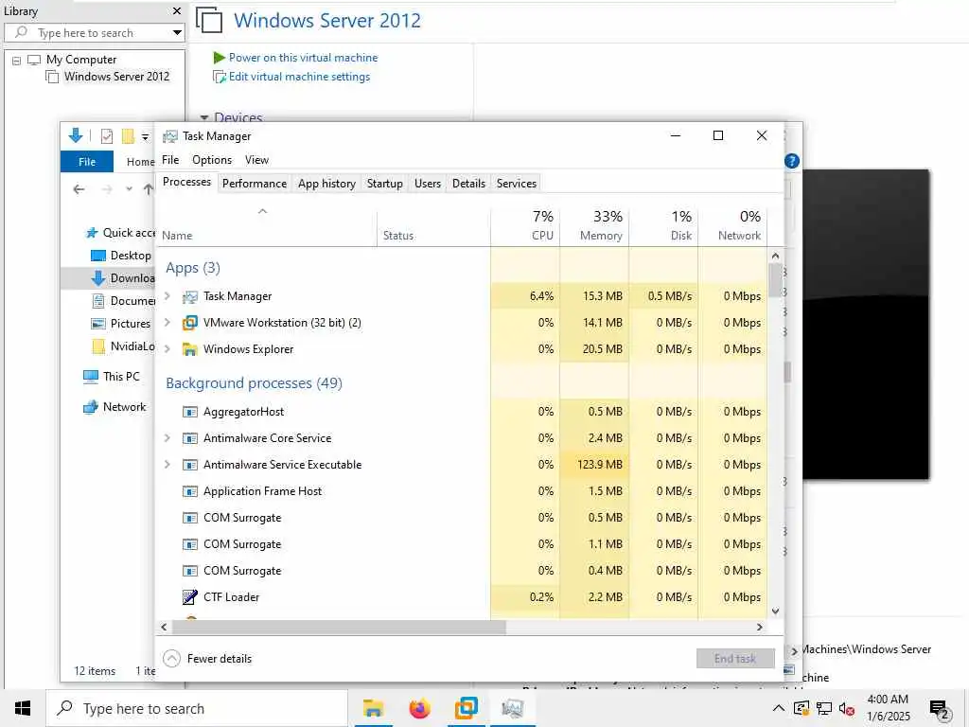Click Fewer details in Task Manager
This screenshot has width=969, height=727.
click(x=207, y=659)
